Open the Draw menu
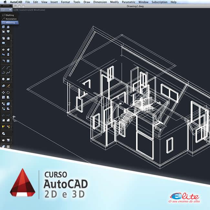Screen dimensions: 210x210 87,2
